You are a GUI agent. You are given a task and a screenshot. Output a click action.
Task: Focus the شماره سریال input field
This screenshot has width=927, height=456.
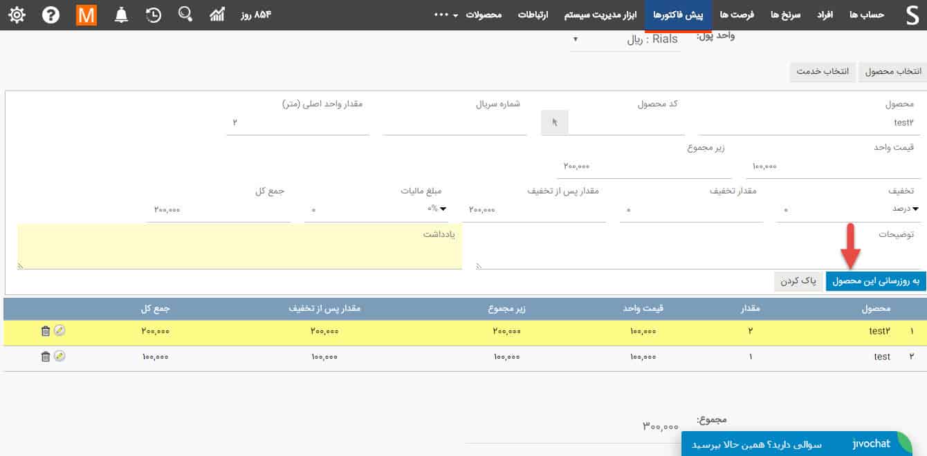454,123
